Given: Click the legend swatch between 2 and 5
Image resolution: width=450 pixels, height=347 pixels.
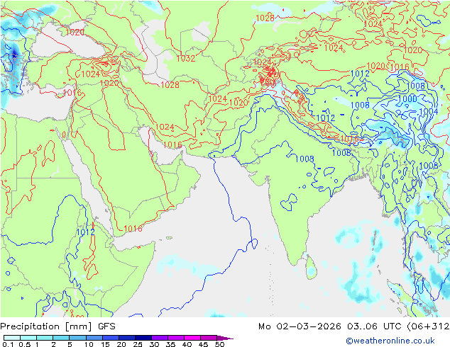Looking at the screenshot, I should click(x=61, y=338).
